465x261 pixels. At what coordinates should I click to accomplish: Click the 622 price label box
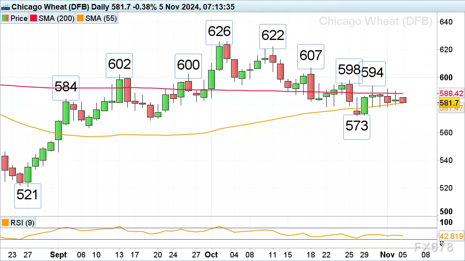pos(272,36)
